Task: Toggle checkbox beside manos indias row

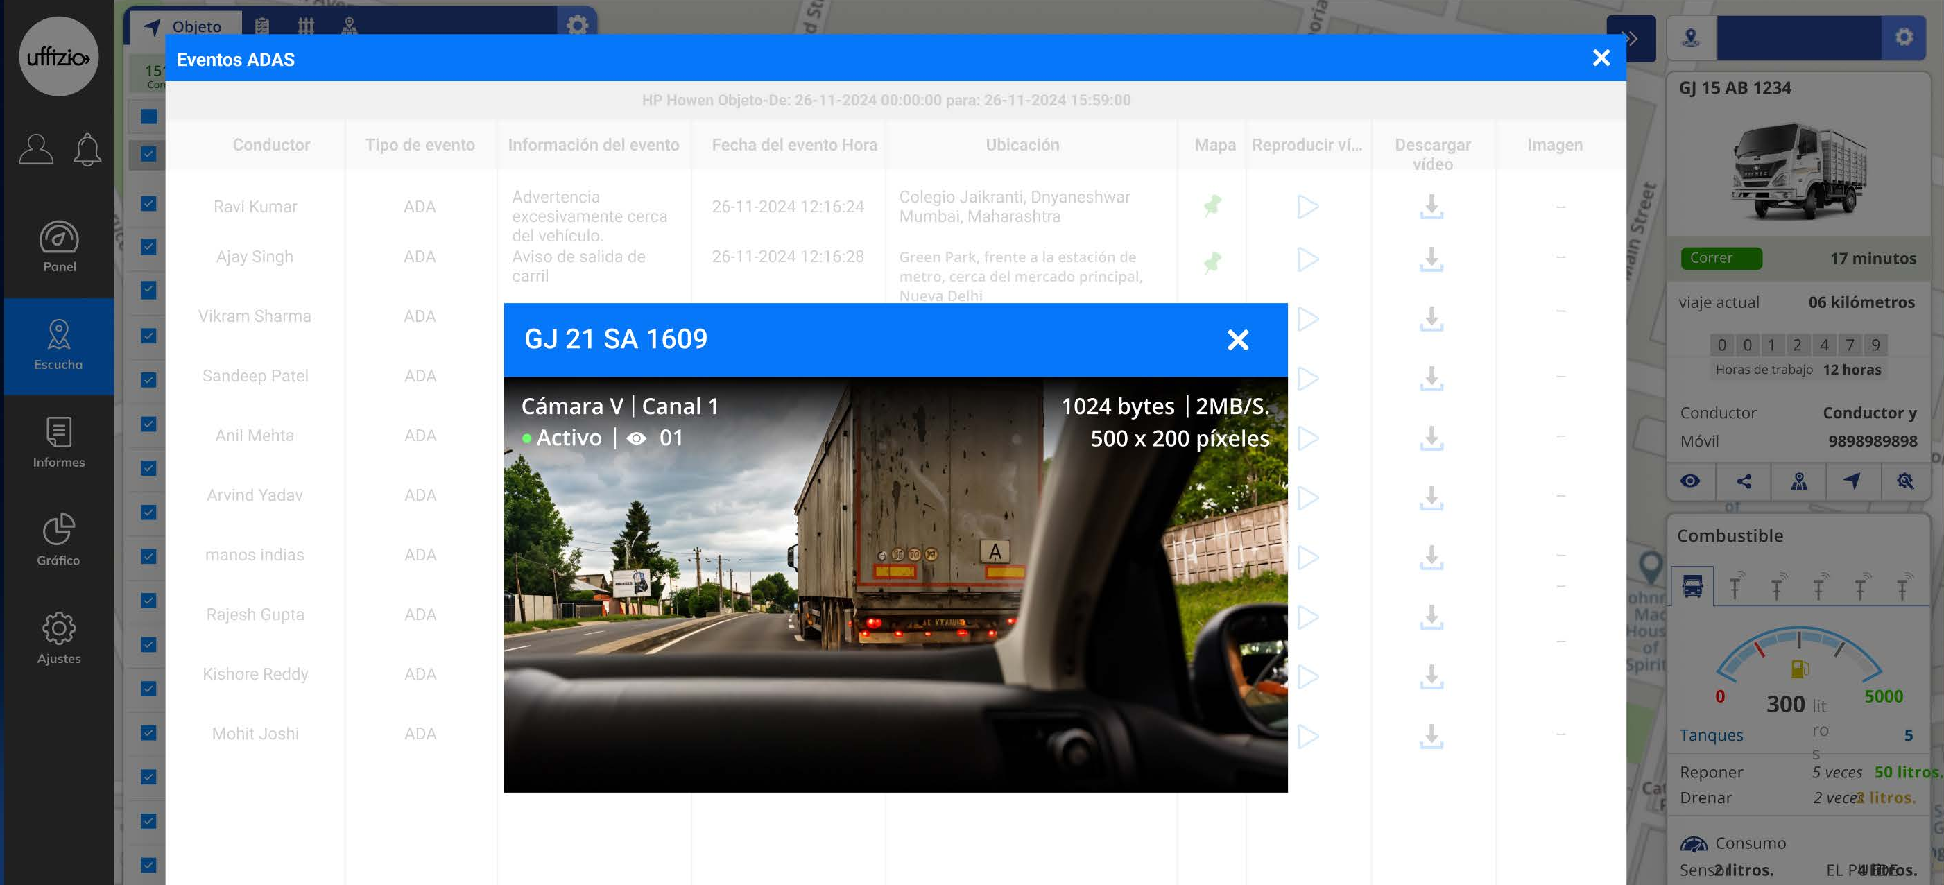Action: point(148,556)
